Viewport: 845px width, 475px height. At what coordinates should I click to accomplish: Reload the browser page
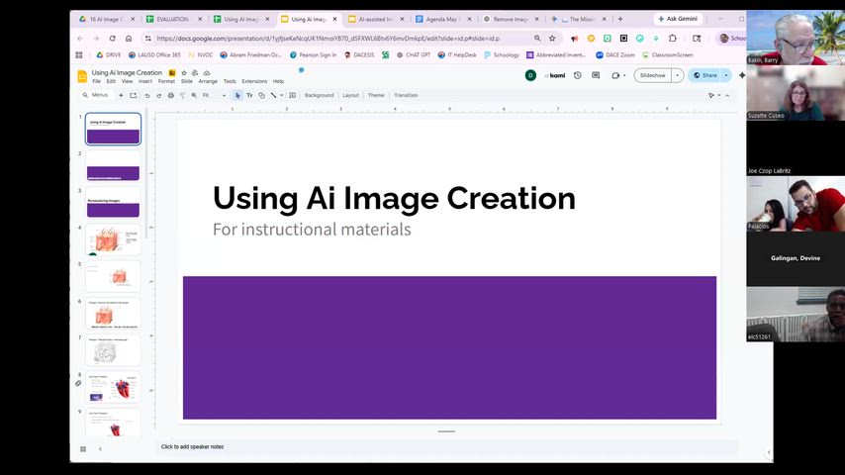112,39
